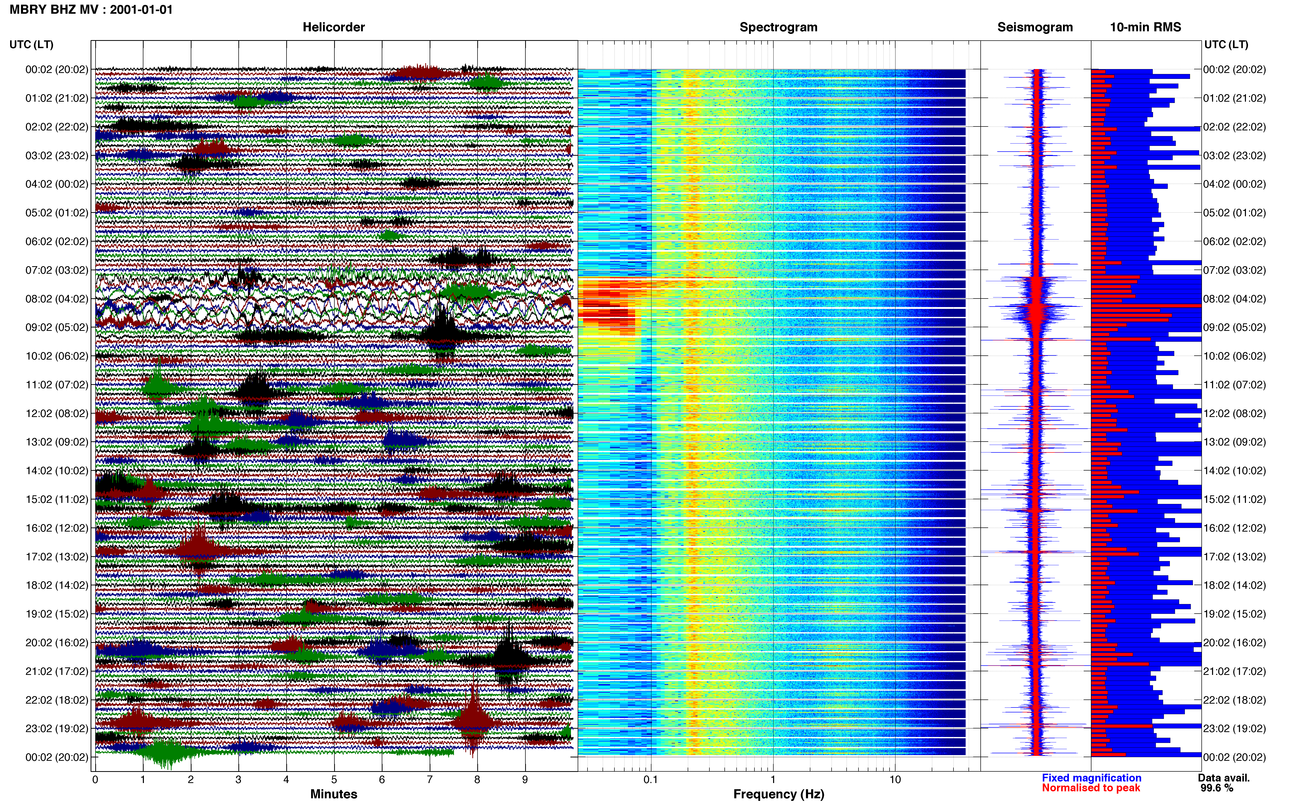The image size is (1299, 812).
Task: Click the right 'UTC (LT)' axis label
Action: 1226,44
